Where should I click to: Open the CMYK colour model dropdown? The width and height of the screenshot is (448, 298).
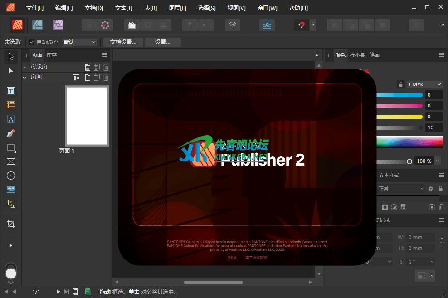(424, 84)
